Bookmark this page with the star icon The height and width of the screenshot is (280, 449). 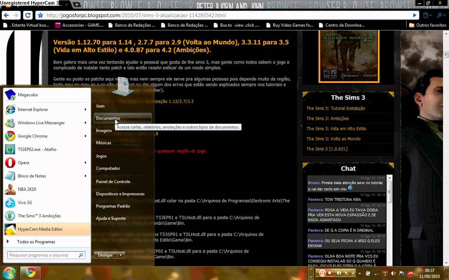coord(41,16)
